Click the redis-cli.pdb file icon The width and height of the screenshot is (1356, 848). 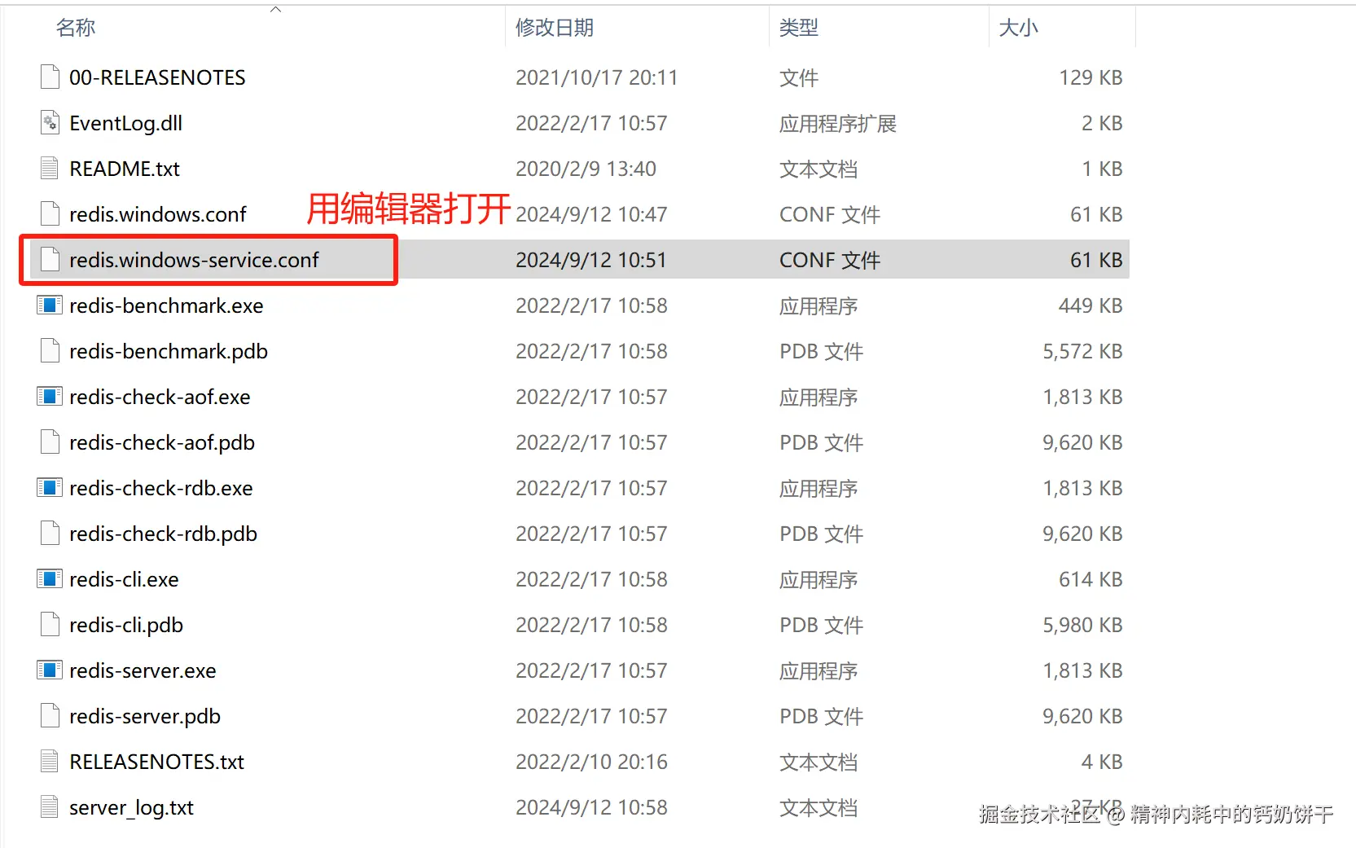[x=50, y=625]
